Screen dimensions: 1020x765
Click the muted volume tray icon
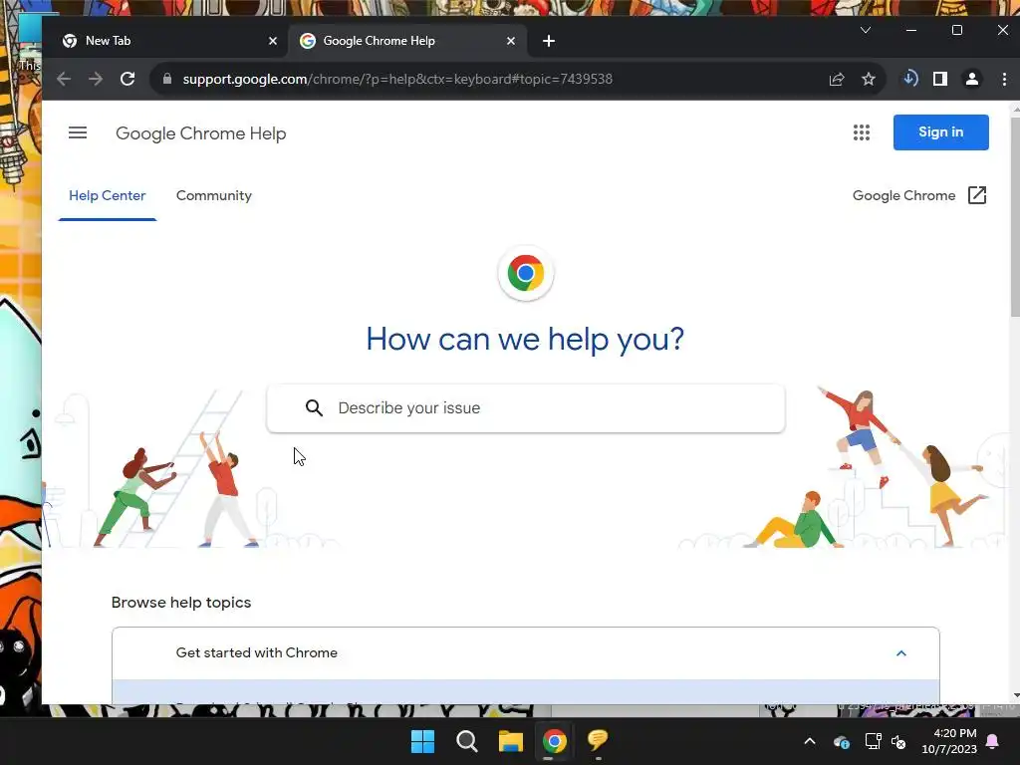pos(898,741)
